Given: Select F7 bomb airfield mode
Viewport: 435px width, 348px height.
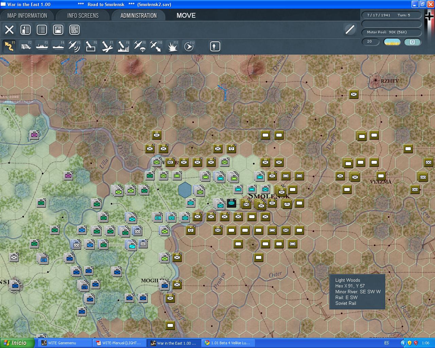Looking at the screenshot, I should click(x=107, y=46).
